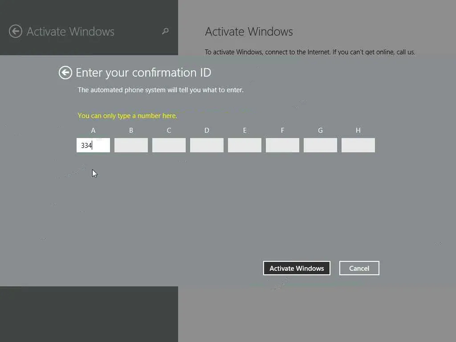456x342 pixels.
Task: Focus the field A containing 334
Action: pos(94,145)
